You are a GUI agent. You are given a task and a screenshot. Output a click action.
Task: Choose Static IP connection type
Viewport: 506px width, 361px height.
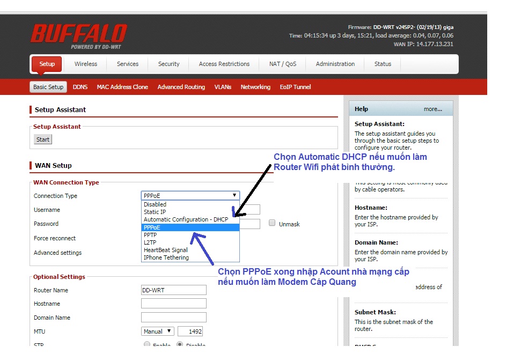click(190, 212)
